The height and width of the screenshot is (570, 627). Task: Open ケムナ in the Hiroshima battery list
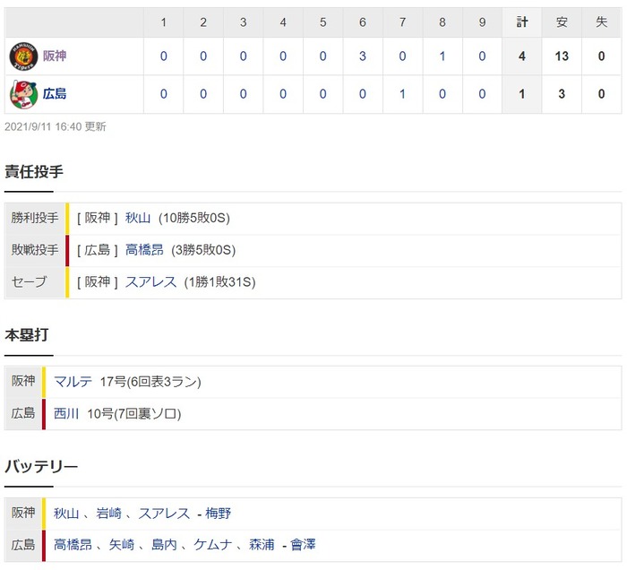tap(213, 545)
